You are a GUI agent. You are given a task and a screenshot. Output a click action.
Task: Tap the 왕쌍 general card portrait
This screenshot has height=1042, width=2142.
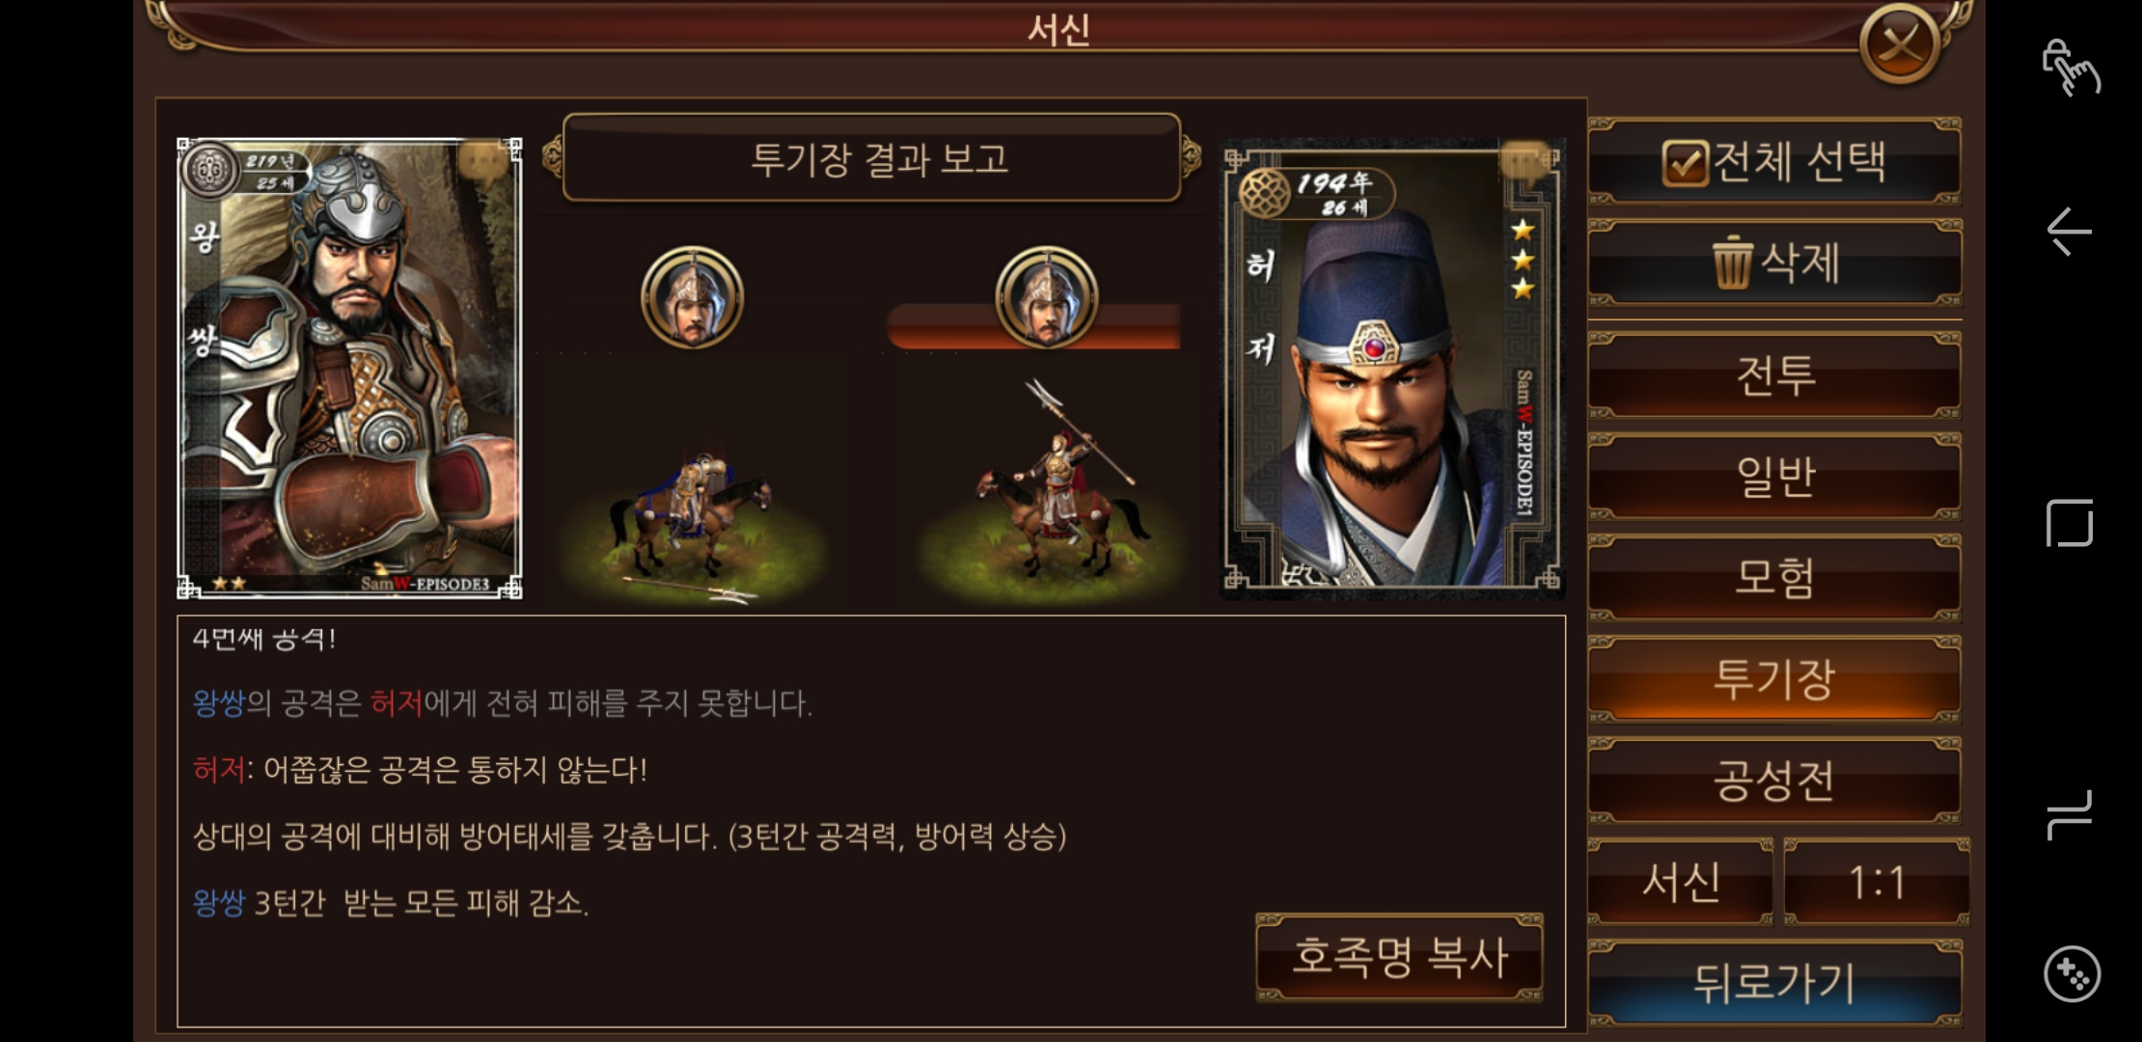coord(349,369)
